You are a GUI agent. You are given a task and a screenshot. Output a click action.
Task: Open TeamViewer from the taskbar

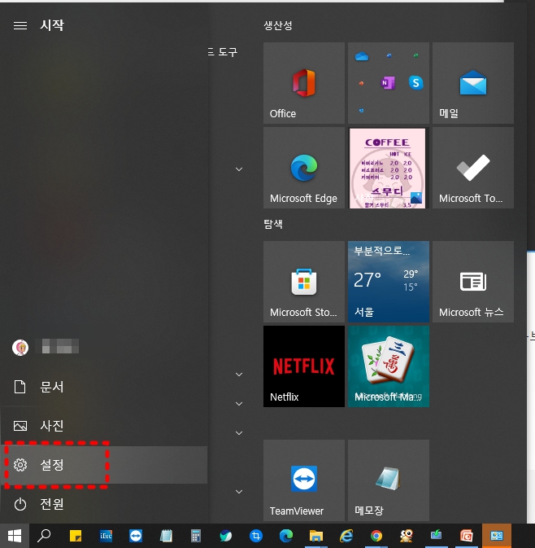136,536
